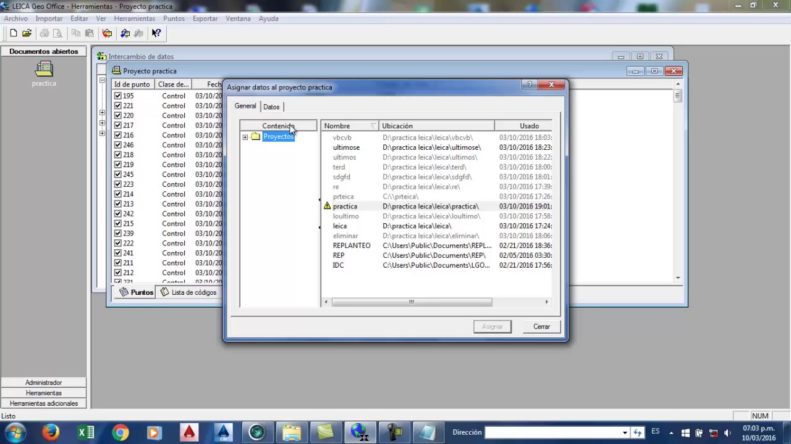Viewport: 791px width, 444px height.
Task: Toggle the checkbox for point 217
Action: (x=117, y=126)
